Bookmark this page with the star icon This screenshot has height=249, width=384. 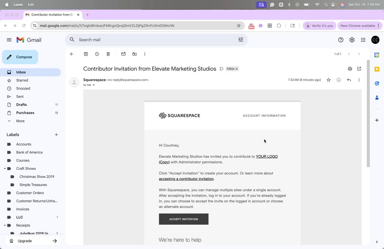point(239,26)
